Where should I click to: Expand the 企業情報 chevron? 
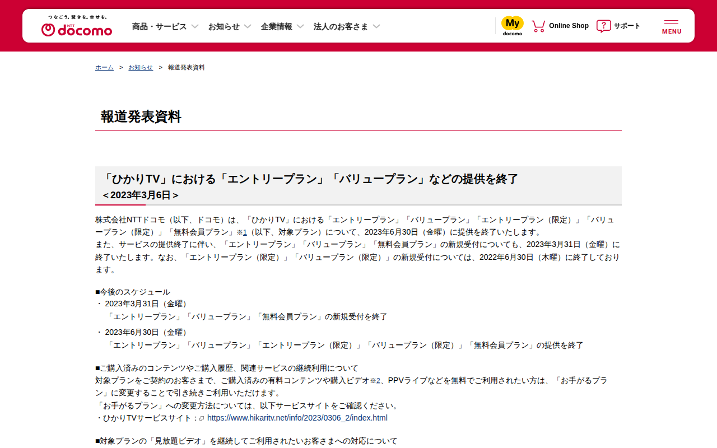tap(300, 26)
